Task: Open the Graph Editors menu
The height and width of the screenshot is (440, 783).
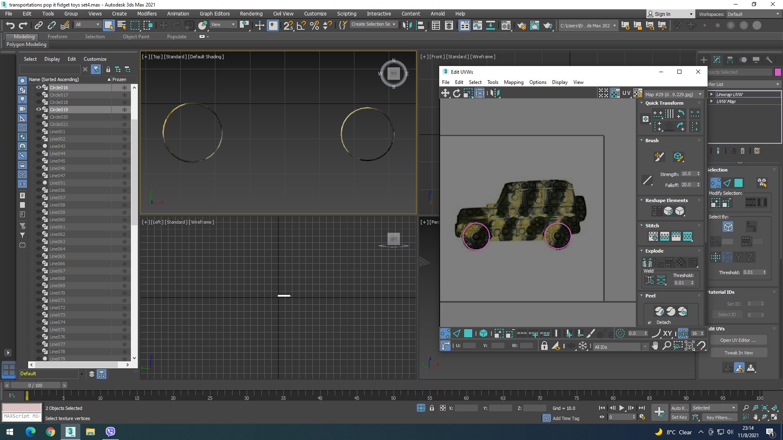Action: (x=215, y=13)
